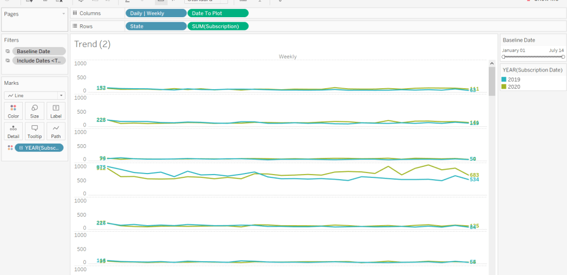Expand the YEAR(Subsc.. pill hierarchy
This screenshot has height=275, width=567.
click(21, 147)
